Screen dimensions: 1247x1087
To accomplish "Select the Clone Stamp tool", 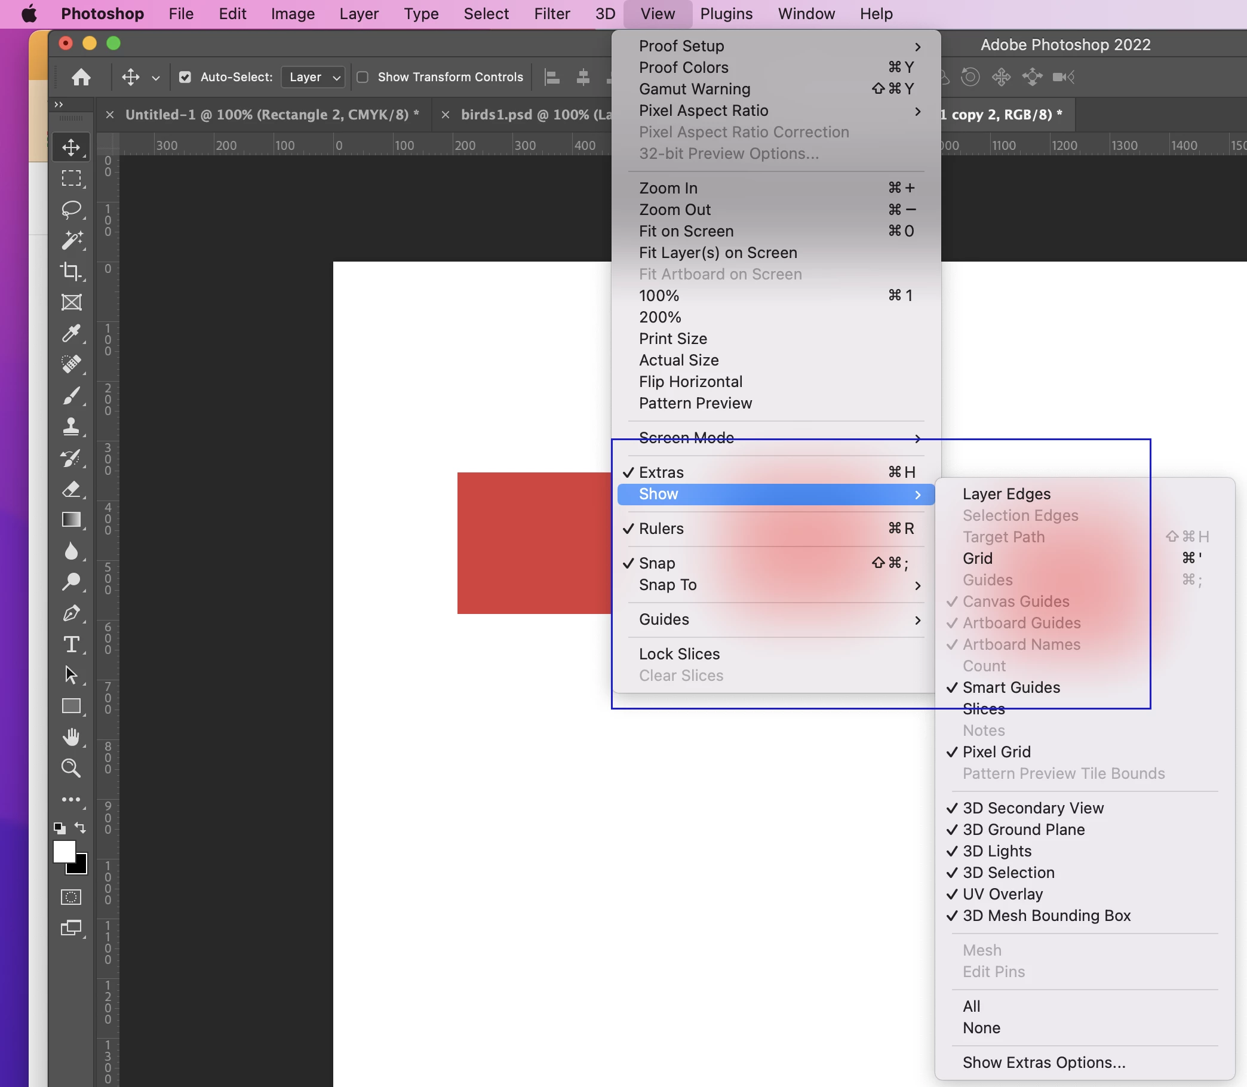I will 71,426.
